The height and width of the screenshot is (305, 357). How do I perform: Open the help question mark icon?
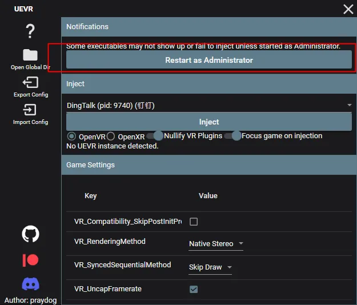(x=30, y=31)
